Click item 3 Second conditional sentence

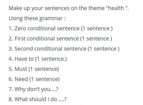[64, 49]
